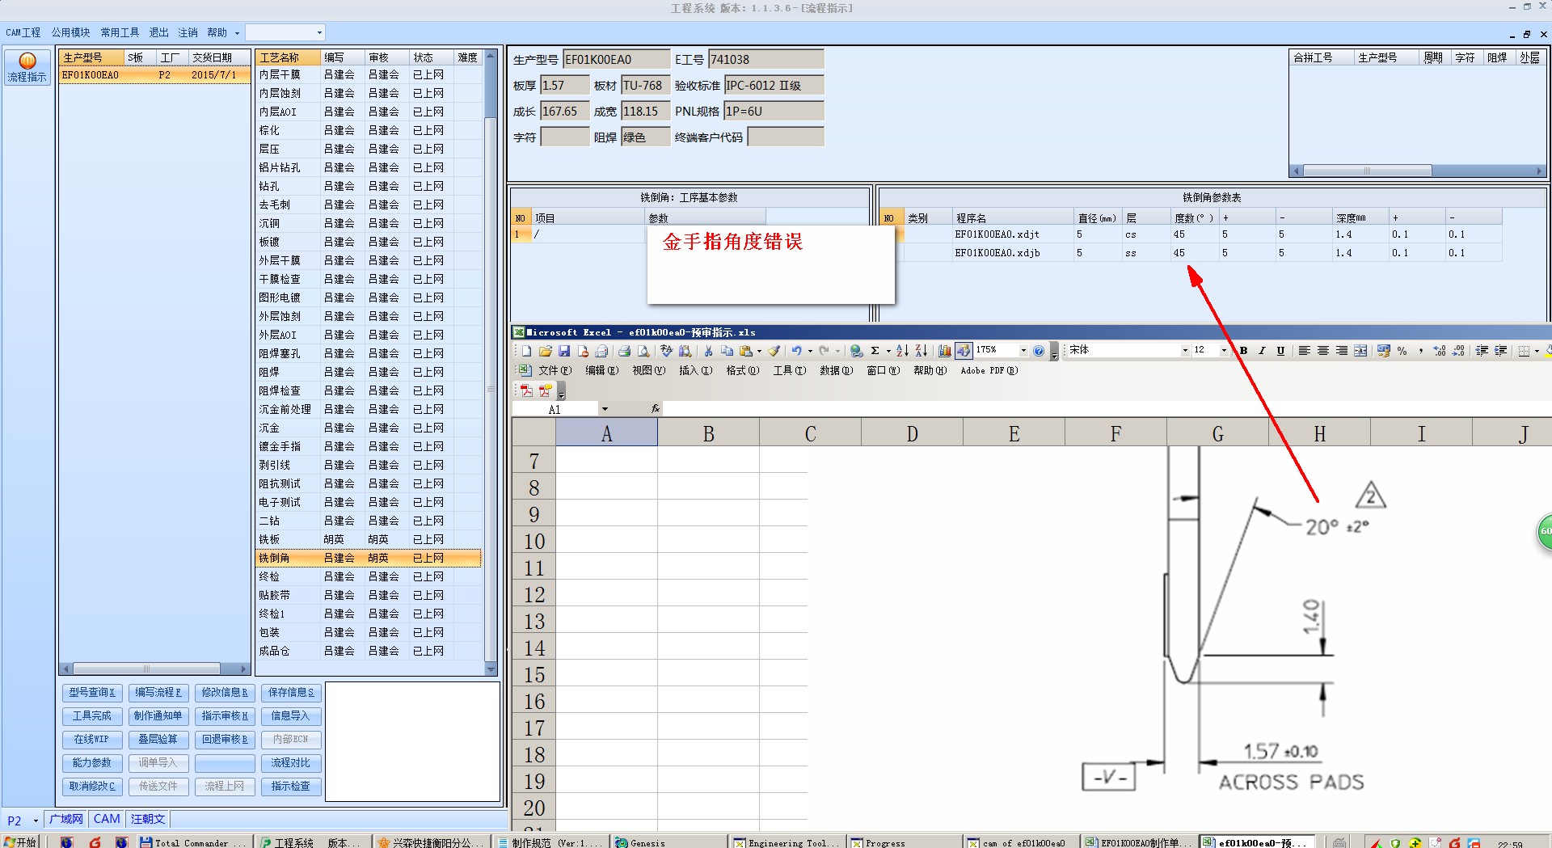The width and height of the screenshot is (1552, 848).
Task: Click Excel Print icon
Action: pos(624,351)
